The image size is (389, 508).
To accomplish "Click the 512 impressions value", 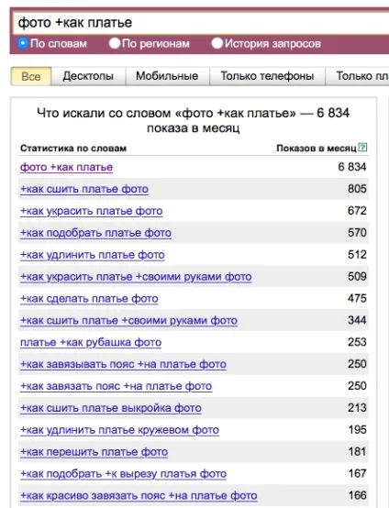I will 357,255.
